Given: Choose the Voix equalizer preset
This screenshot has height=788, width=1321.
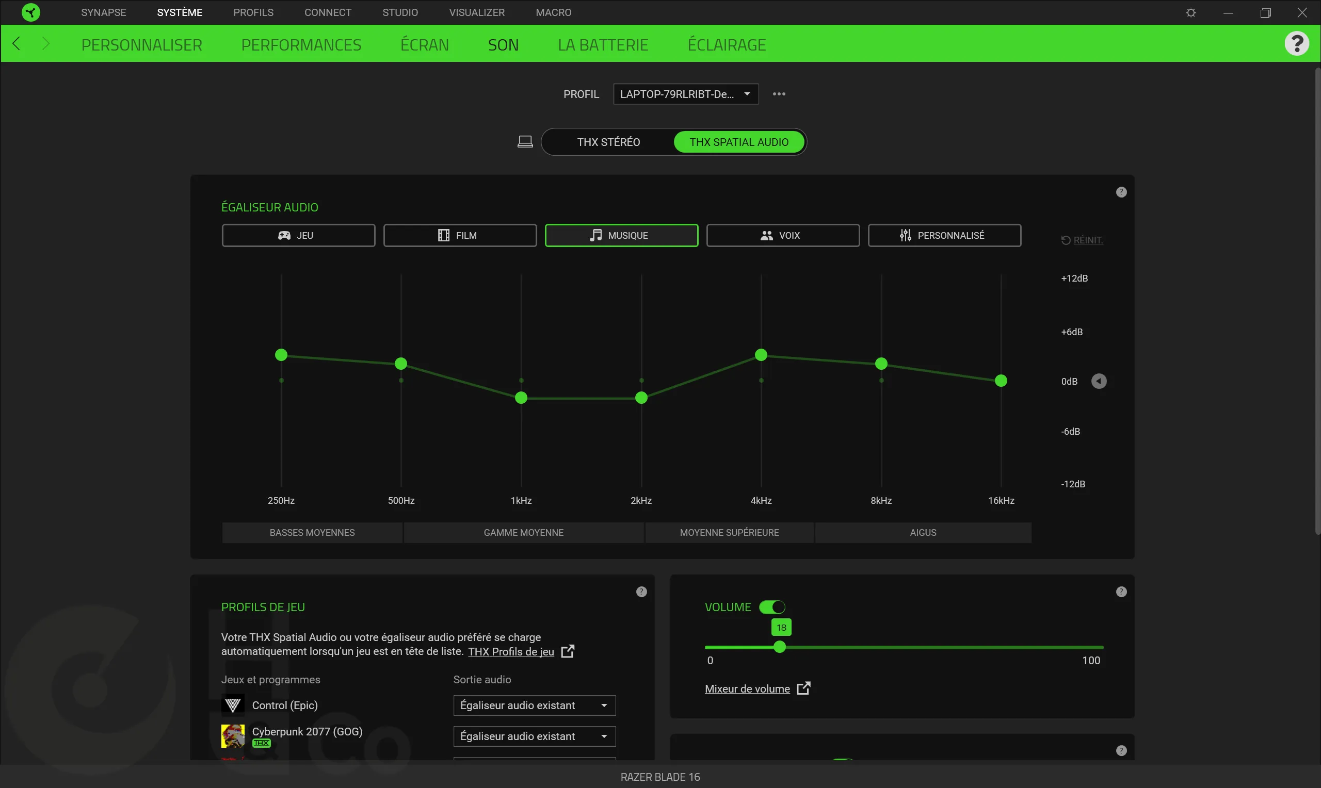Looking at the screenshot, I should 783,235.
